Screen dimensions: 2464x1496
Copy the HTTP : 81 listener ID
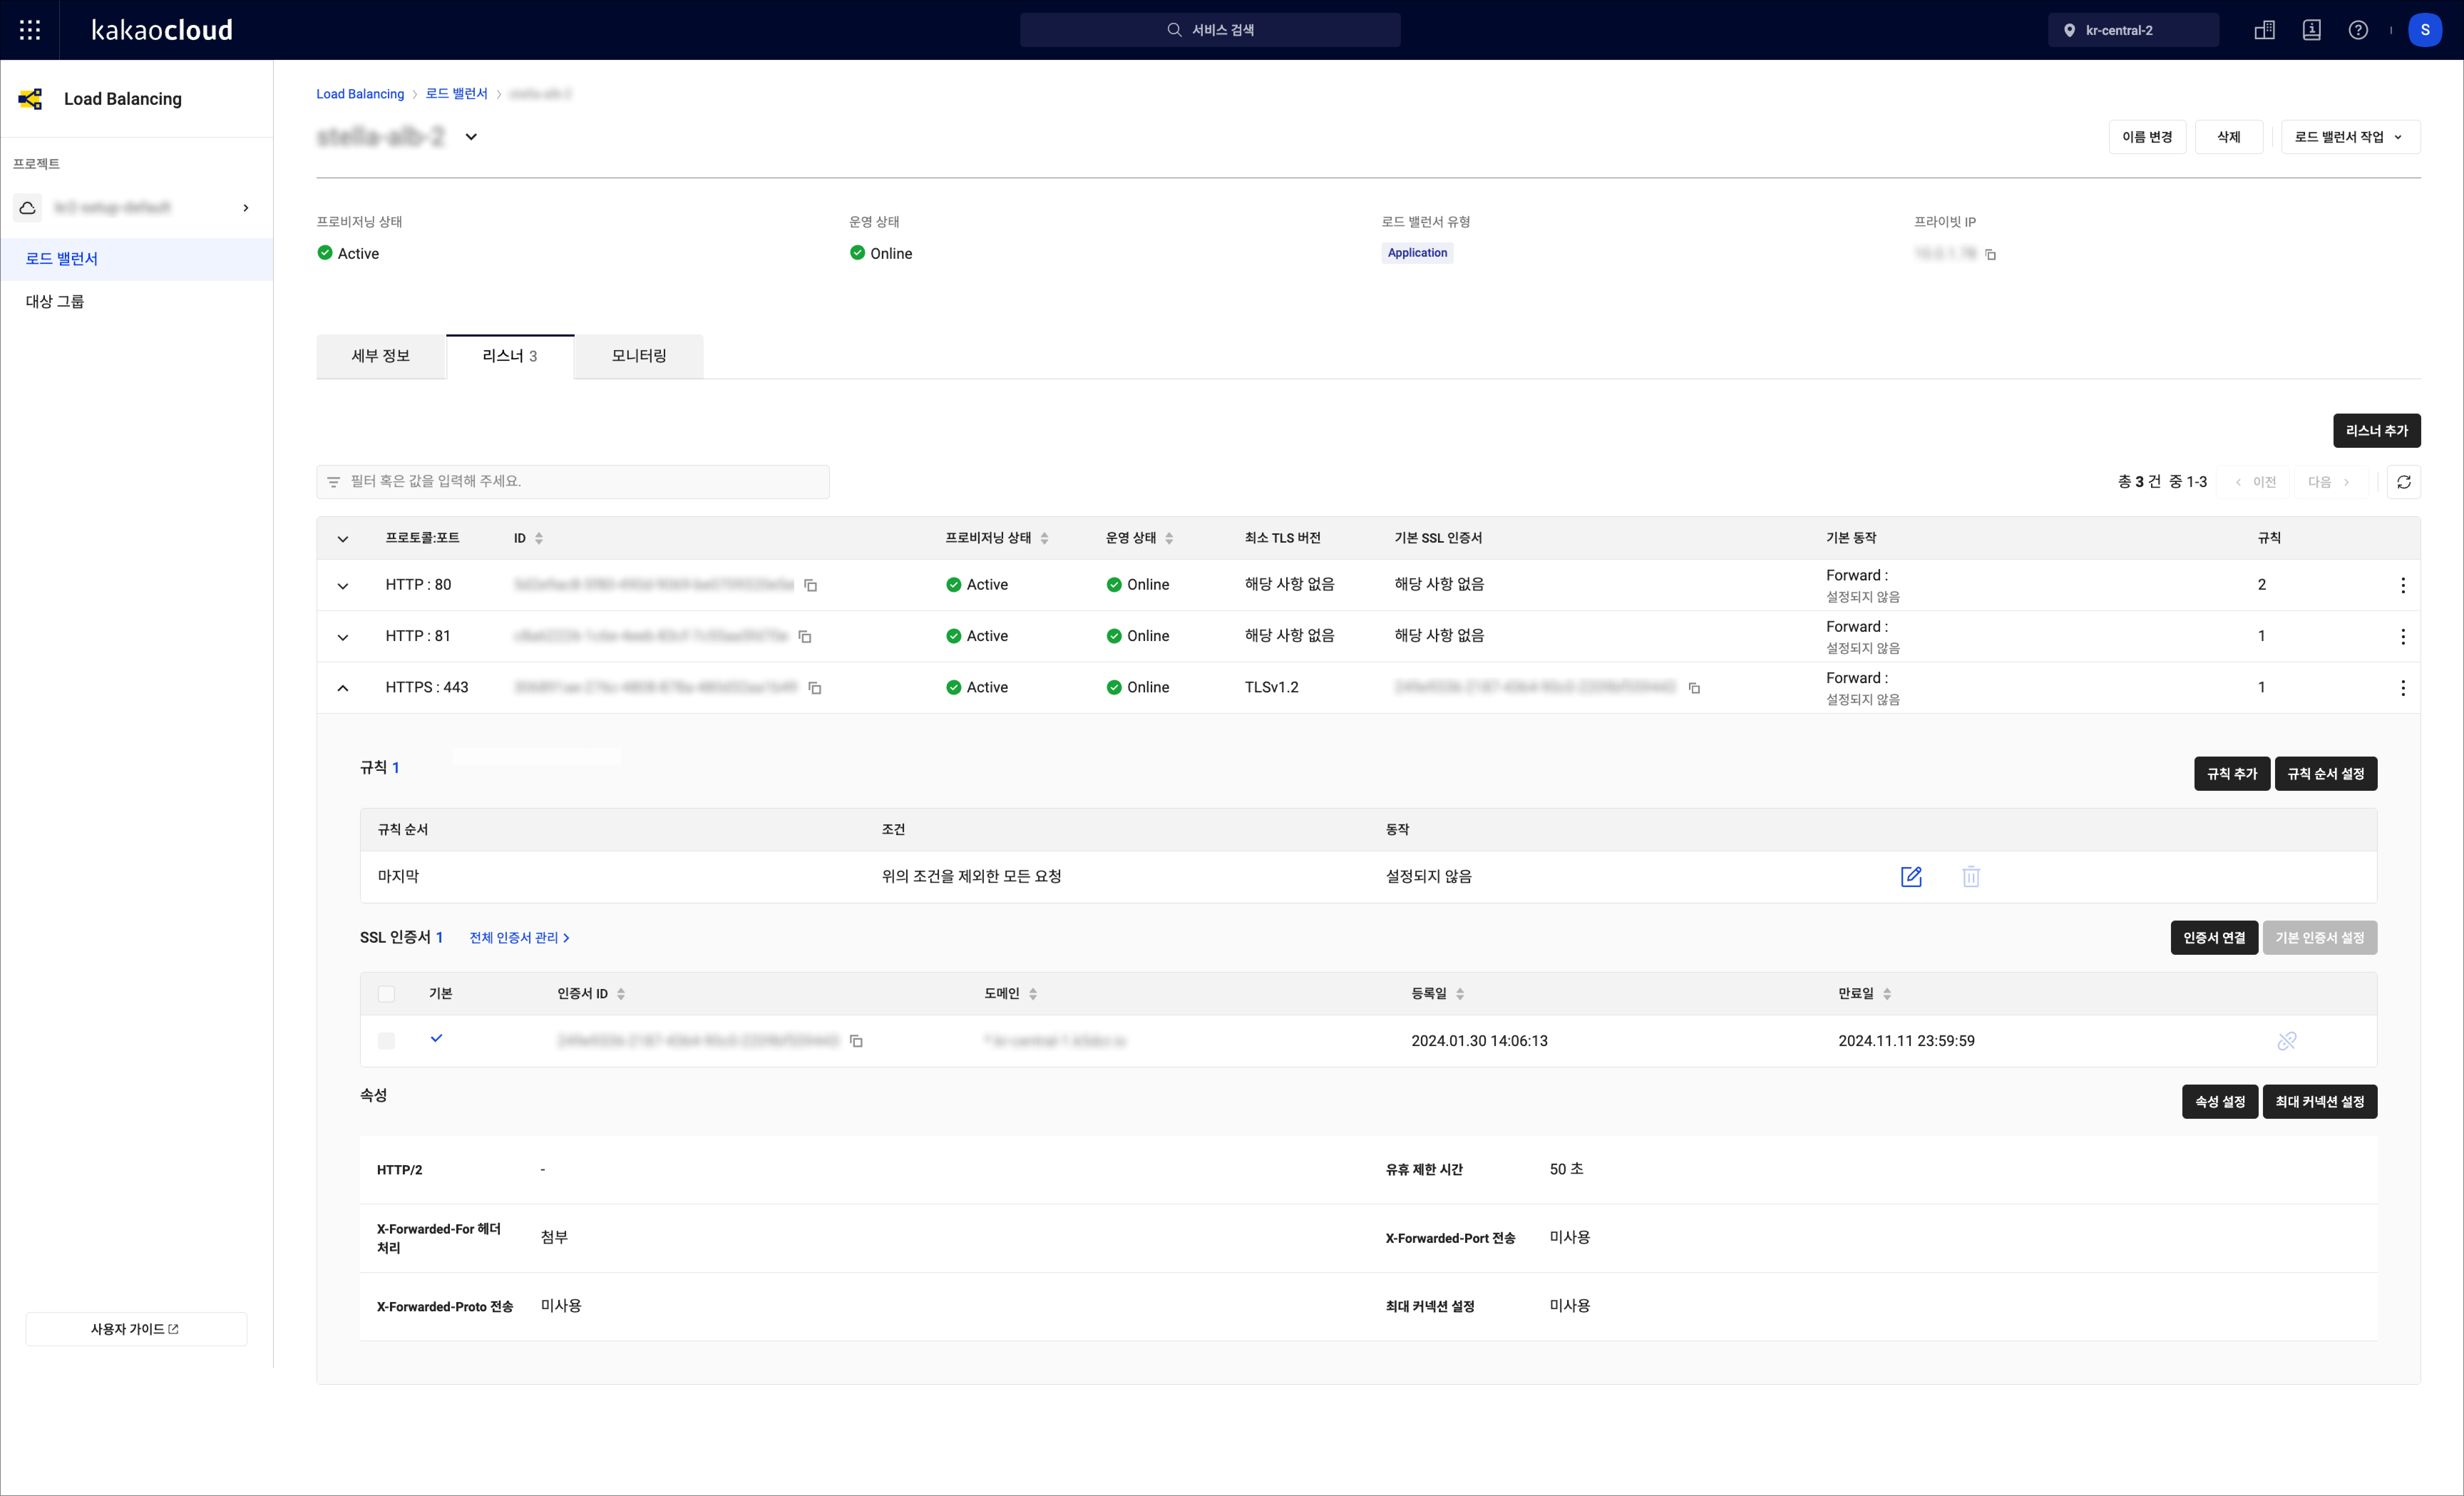pos(805,637)
